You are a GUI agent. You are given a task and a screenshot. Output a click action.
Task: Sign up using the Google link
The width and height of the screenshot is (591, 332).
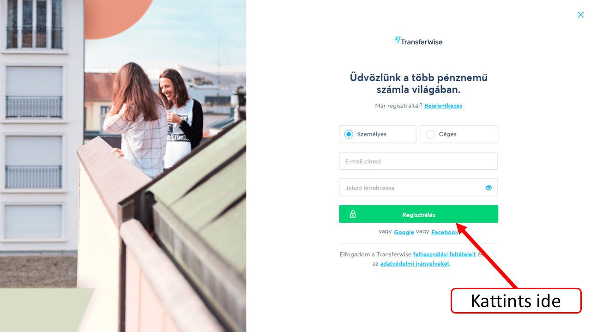click(404, 232)
